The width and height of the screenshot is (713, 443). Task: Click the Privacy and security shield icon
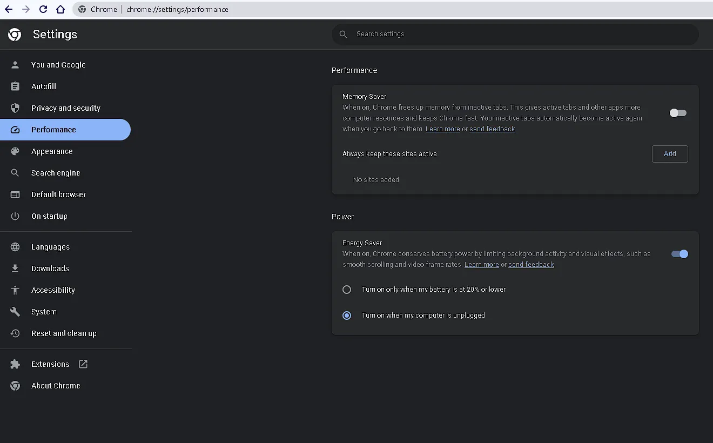click(15, 108)
